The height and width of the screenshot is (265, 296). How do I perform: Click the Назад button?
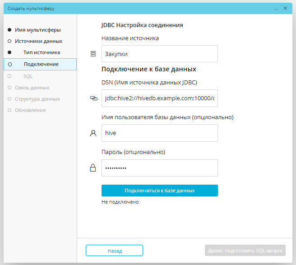click(x=114, y=251)
